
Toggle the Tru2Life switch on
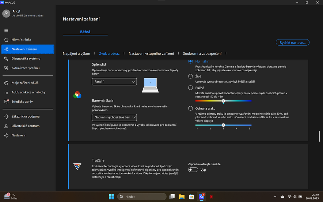click(x=193, y=169)
